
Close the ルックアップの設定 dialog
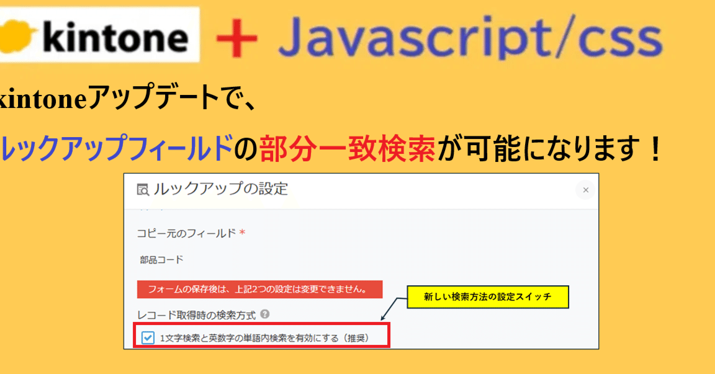[585, 190]
